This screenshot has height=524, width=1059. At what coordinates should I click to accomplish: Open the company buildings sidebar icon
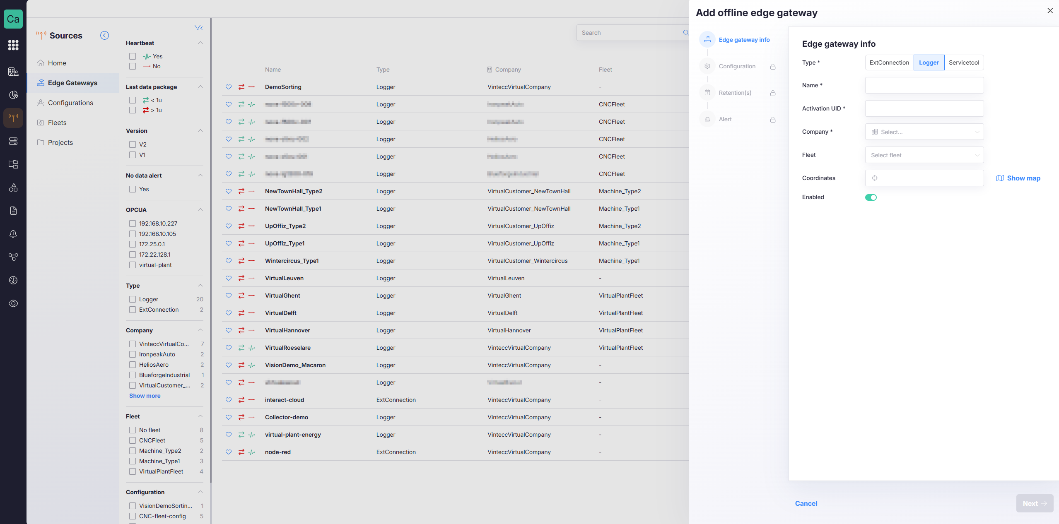[x=13, y=72]
